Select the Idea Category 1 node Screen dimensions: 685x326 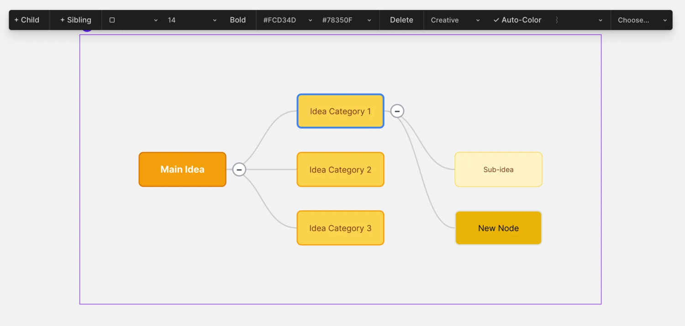click(340, 111)
